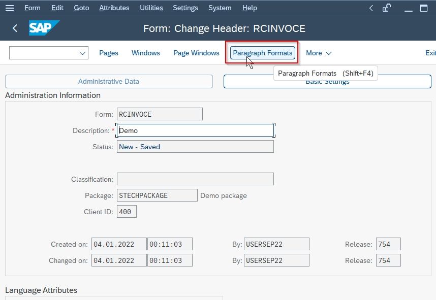
Task: Click the Release field in Created row
Action: point(388,244)
